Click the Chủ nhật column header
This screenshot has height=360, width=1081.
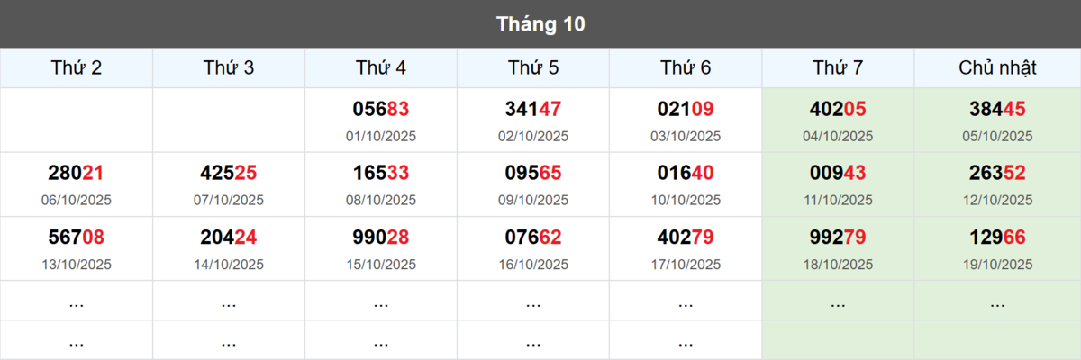click(997, 67)
